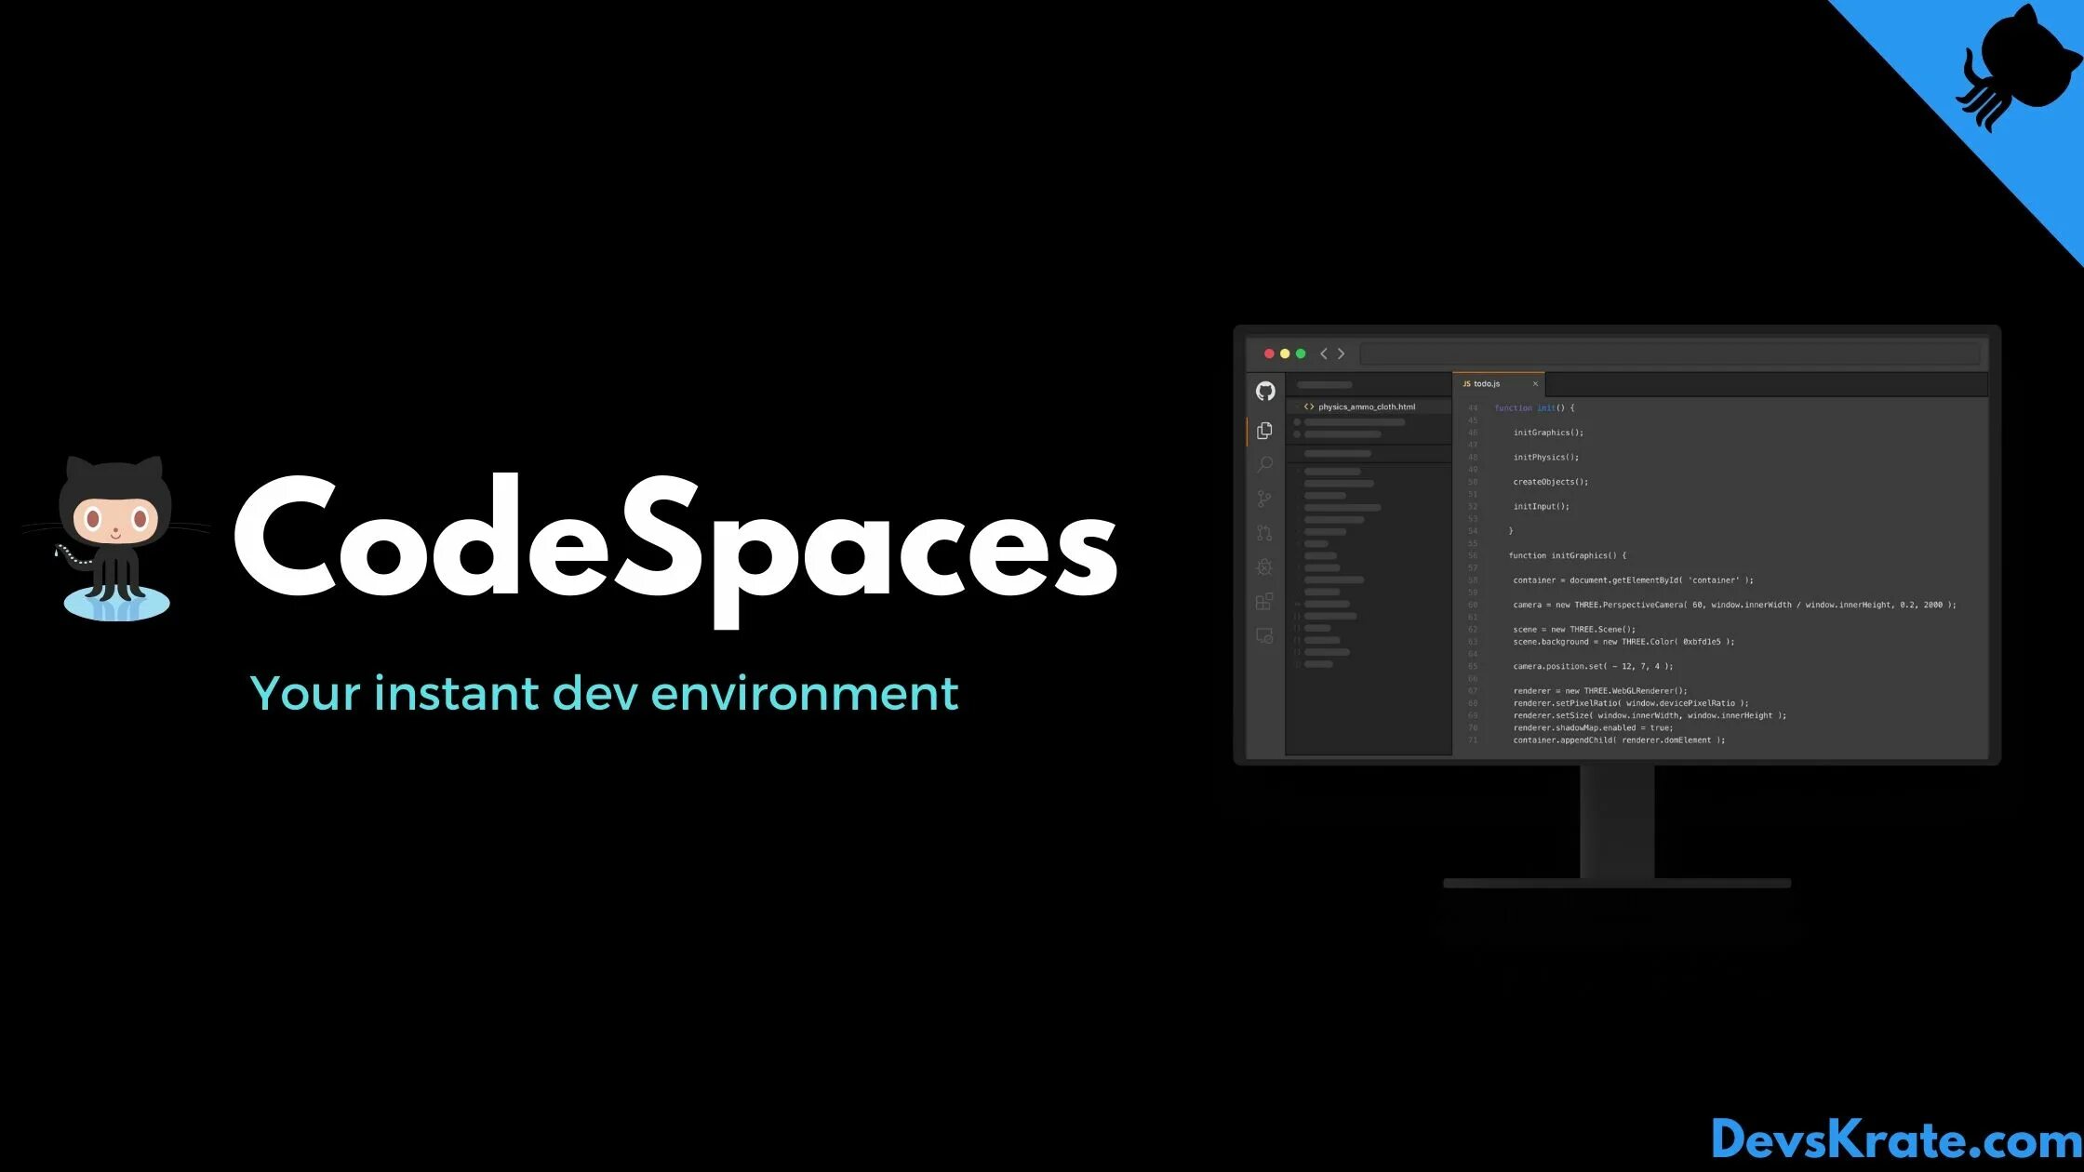The width and height of the screenshot is (2084, 1172).
Task: Select the todo.js editor tab
Action: pyautogui.click(x=1486, y=384)
